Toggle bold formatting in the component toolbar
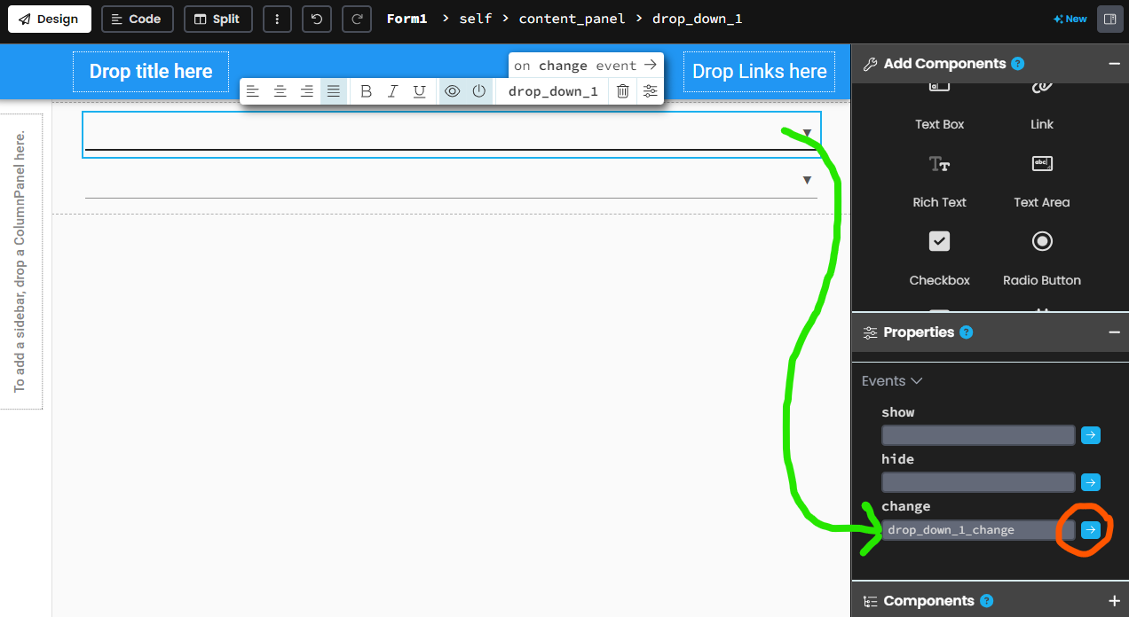The width and height of the screenshot is (1129, 617). (x=366, y=90)
